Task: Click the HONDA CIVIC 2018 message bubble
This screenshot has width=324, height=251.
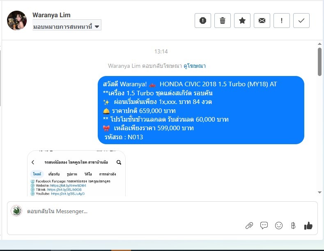Action: coord(201,110)
